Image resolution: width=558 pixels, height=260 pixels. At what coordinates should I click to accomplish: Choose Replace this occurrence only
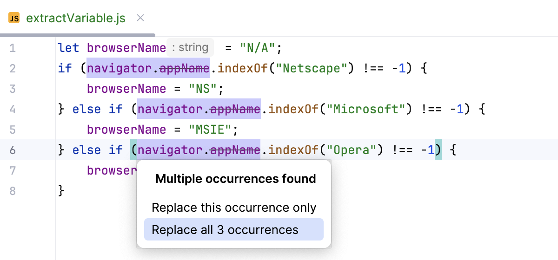[x=234, y=208]
